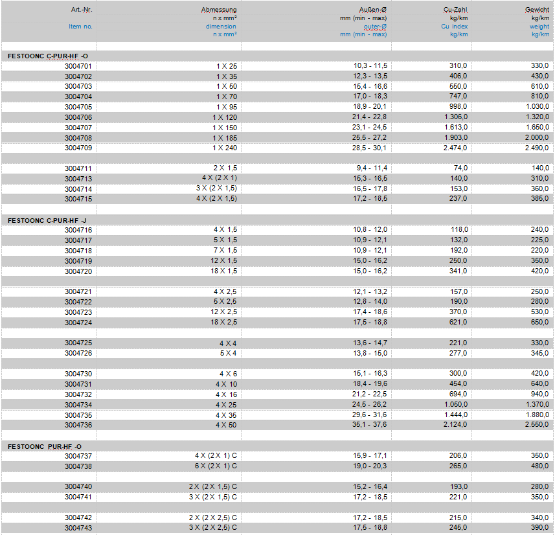Click dimension '4 X 10'
The height and width of the screenshot is (535, 555).
[x=227, y=384]
